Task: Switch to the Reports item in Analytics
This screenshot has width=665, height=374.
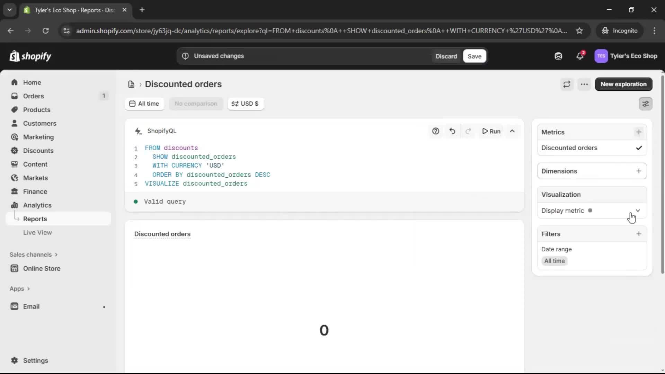Action: pos(35,219)
